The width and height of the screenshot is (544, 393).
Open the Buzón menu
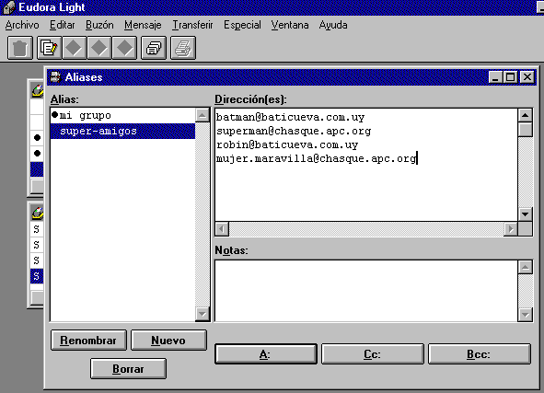tap(99, 25)
